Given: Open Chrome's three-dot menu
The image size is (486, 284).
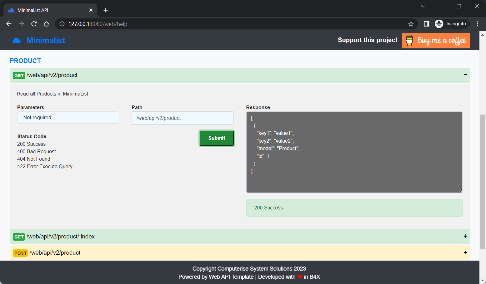Looking at the screenshot, I should click(x=477, y=24).
